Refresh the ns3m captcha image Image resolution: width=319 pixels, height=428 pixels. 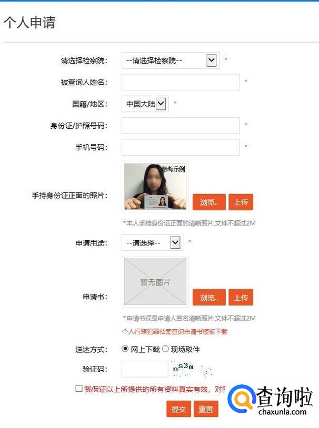pyautogui.click(x=191, y=369)
